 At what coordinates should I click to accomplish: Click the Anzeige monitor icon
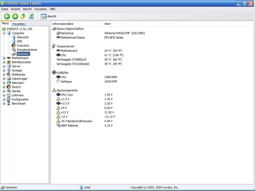(9, 70)
